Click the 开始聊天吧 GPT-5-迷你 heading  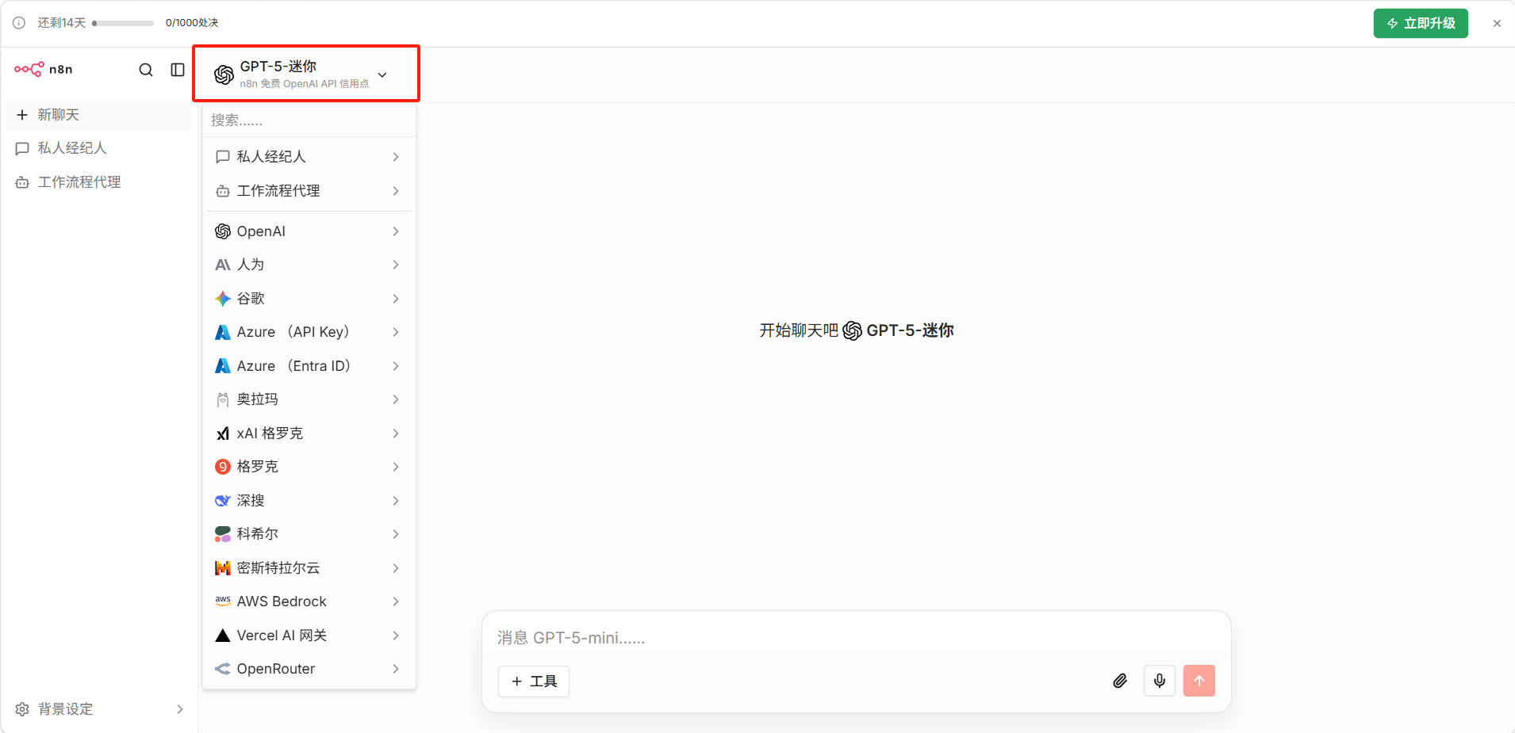point(857,330)
